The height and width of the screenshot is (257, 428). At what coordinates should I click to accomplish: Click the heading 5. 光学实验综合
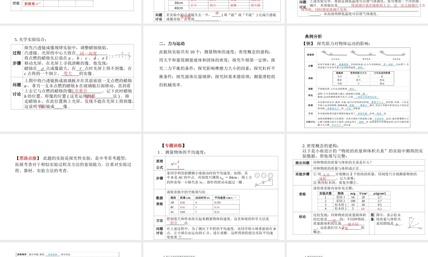pos(30,39)
